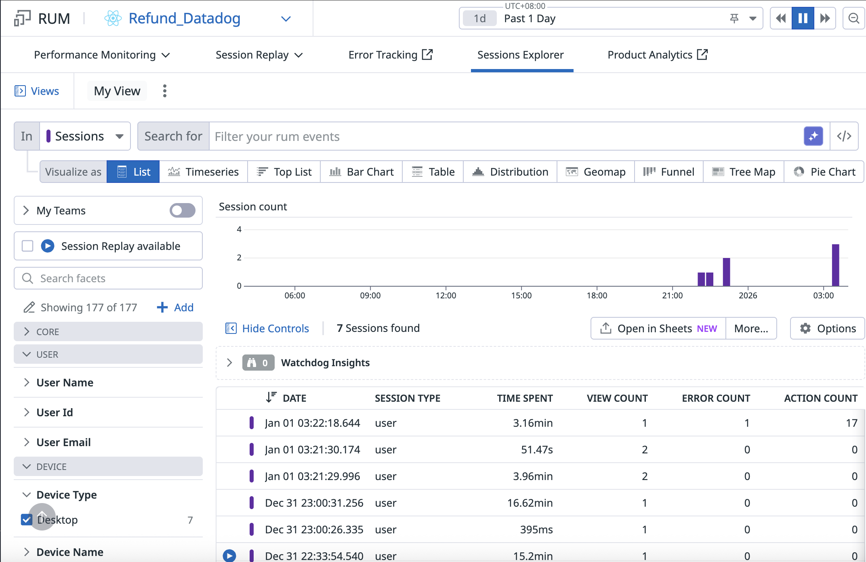Viewport: 866px width, 562px height.
Task: Click the pin icon in time selector
Action: (734, 18)
